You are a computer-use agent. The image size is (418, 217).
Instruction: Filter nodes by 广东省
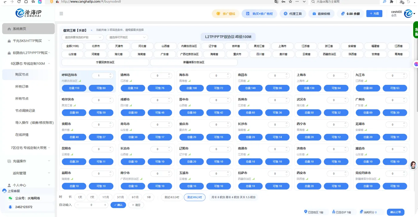(165, 54)
